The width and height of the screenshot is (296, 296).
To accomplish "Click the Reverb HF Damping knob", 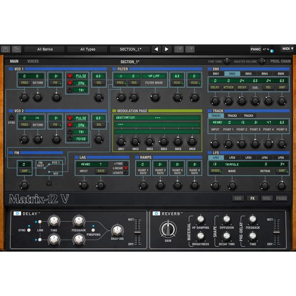I will [200, 219].
